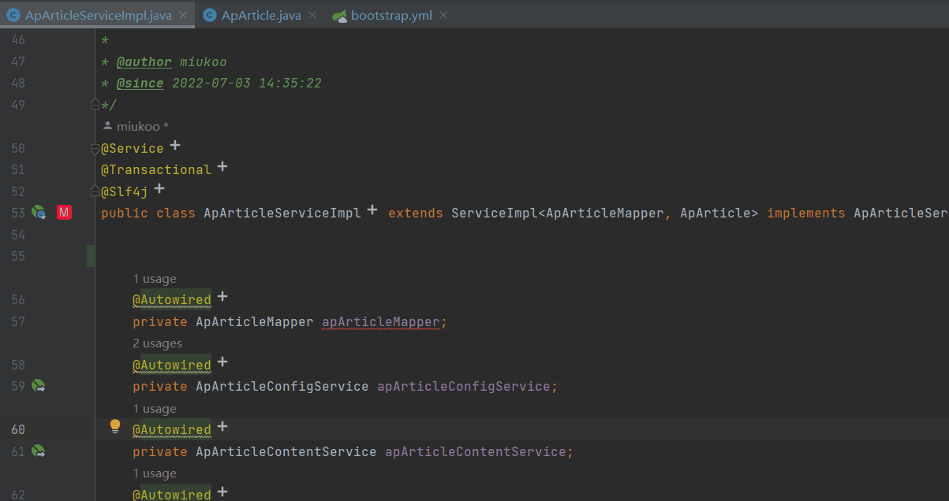Click the @Slf4j annotation text
This screenshot has height=501, width=949.
pyautogui.click(x=125, y=191)
